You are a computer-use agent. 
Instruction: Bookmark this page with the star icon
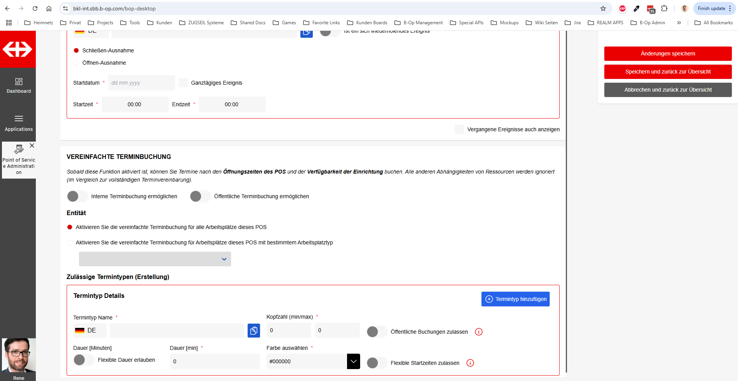click(603, 8)
